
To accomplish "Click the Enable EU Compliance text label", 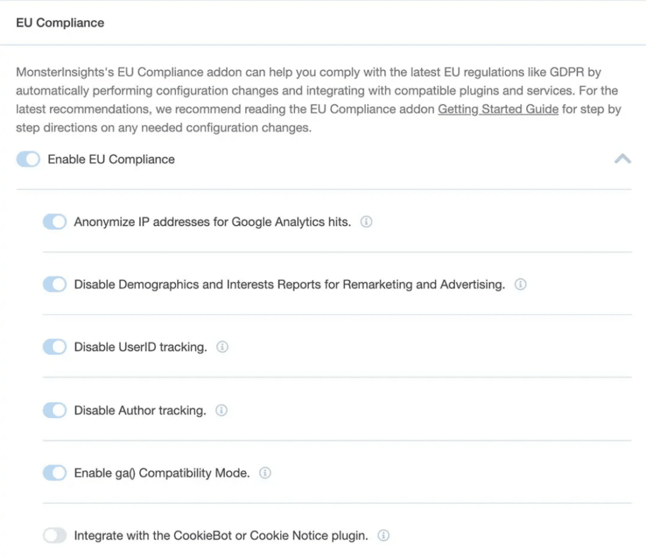I will (110, 159).
